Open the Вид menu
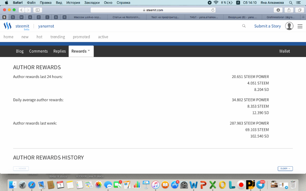 pyautogui.click(x=59, y=2)
